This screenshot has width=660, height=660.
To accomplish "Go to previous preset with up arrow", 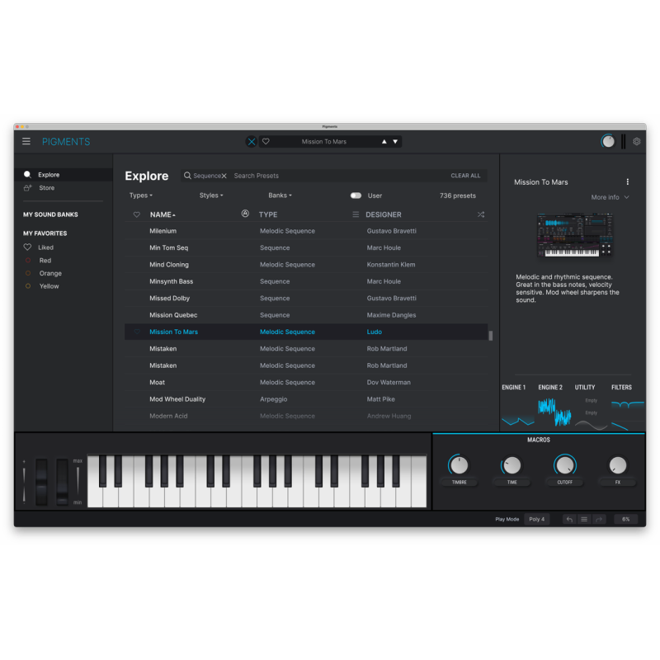I will [x=384, y=141].
